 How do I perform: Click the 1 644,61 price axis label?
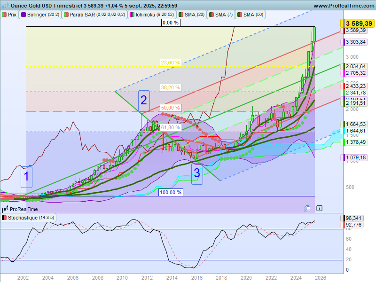354,131
